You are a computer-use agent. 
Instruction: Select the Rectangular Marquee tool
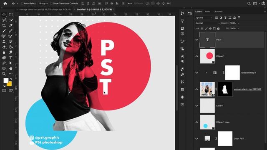click(x=11, y=15)
